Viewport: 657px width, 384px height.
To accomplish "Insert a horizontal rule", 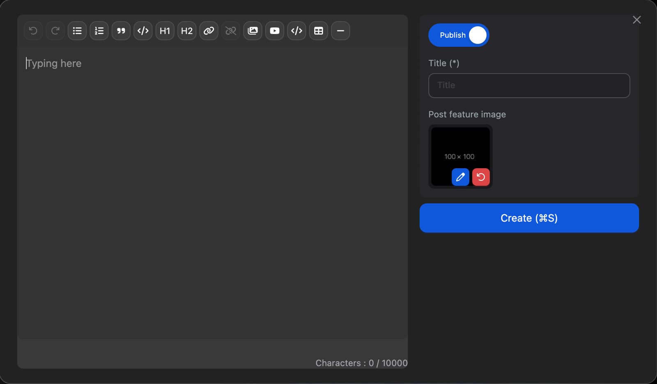I will 341,31.
